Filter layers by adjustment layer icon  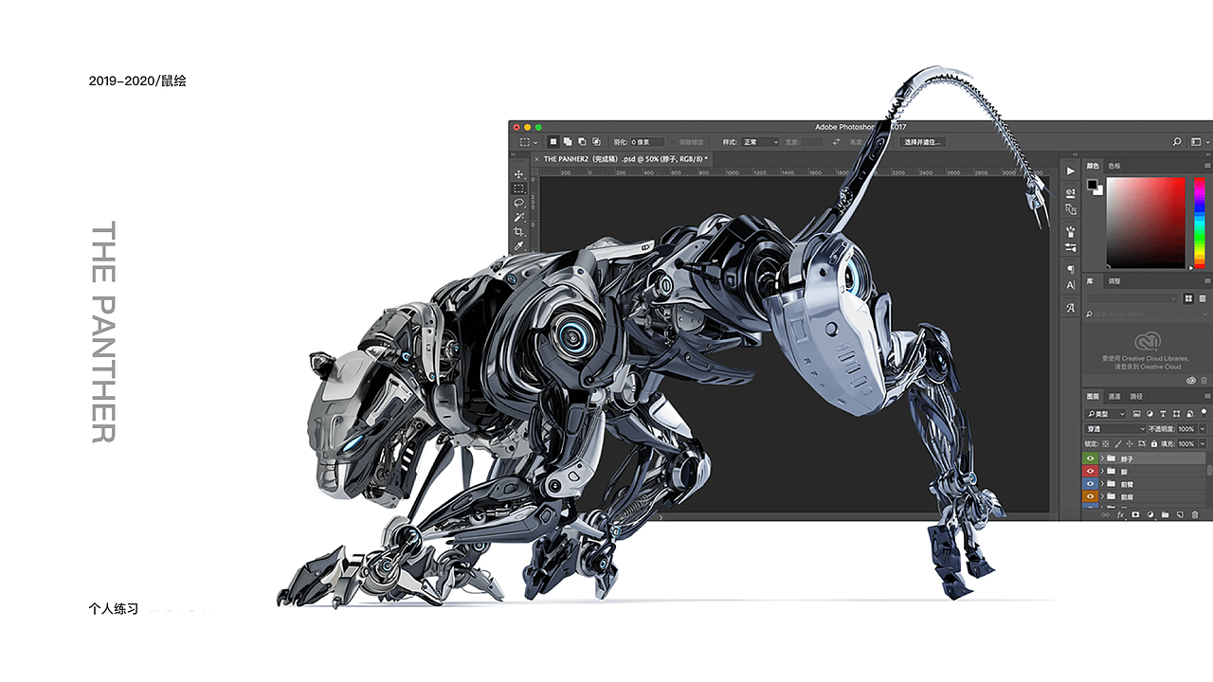pyautogui.click(x=1150, y=414)
